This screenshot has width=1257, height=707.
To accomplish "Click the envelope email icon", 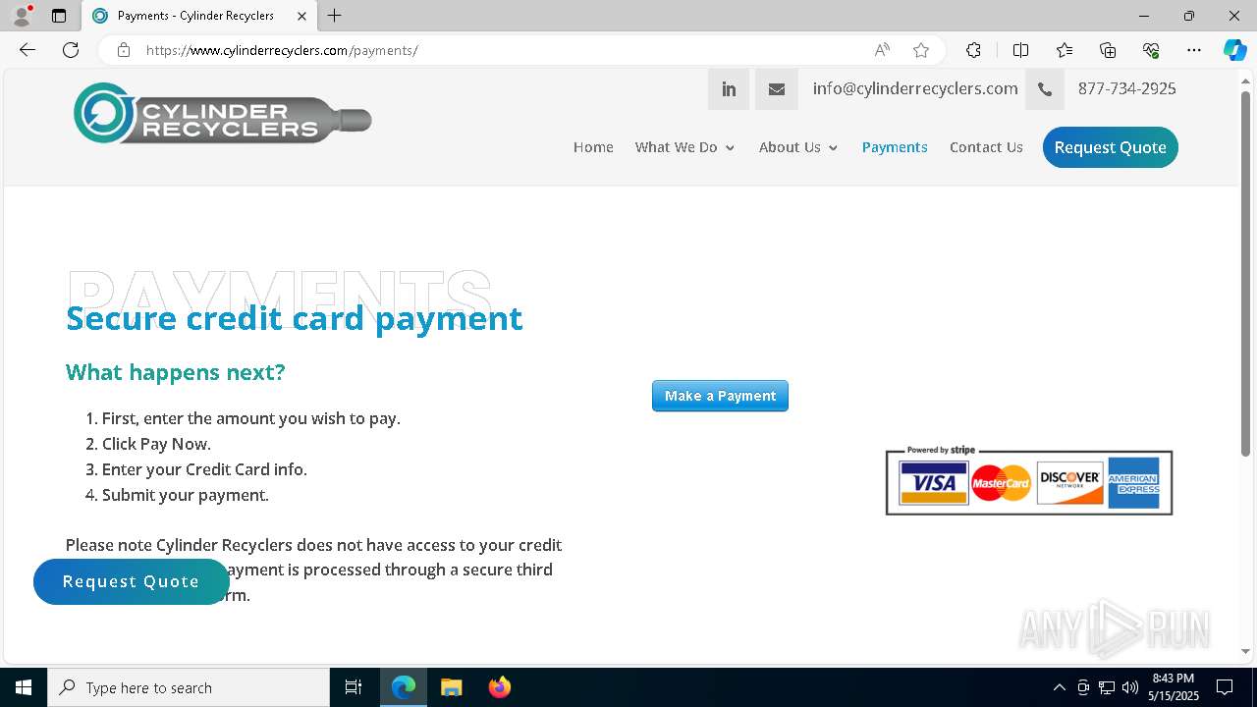I will 776,89.
